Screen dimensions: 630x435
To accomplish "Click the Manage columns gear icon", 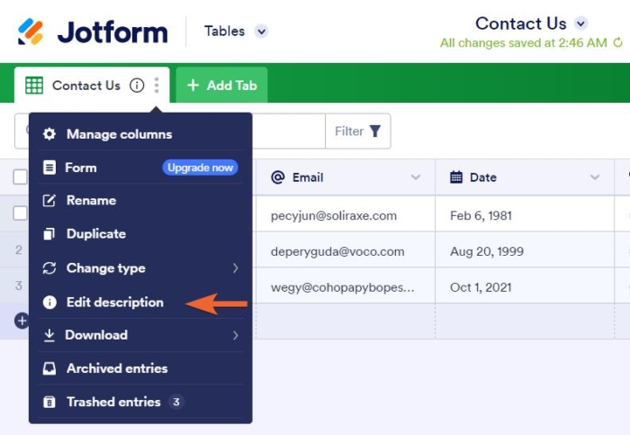I will click(x=49, y=134).
